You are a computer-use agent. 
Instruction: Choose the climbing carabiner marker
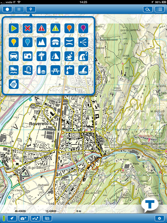(28, 70)
